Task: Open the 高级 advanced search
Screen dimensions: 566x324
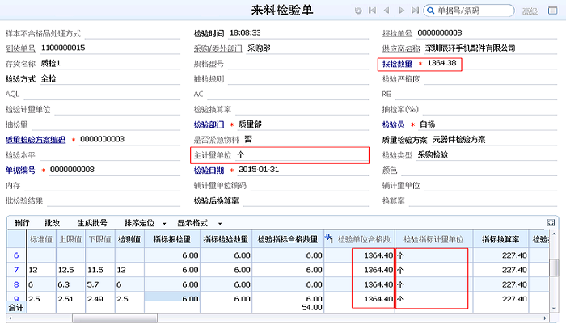Action: (x=530, y=11)
